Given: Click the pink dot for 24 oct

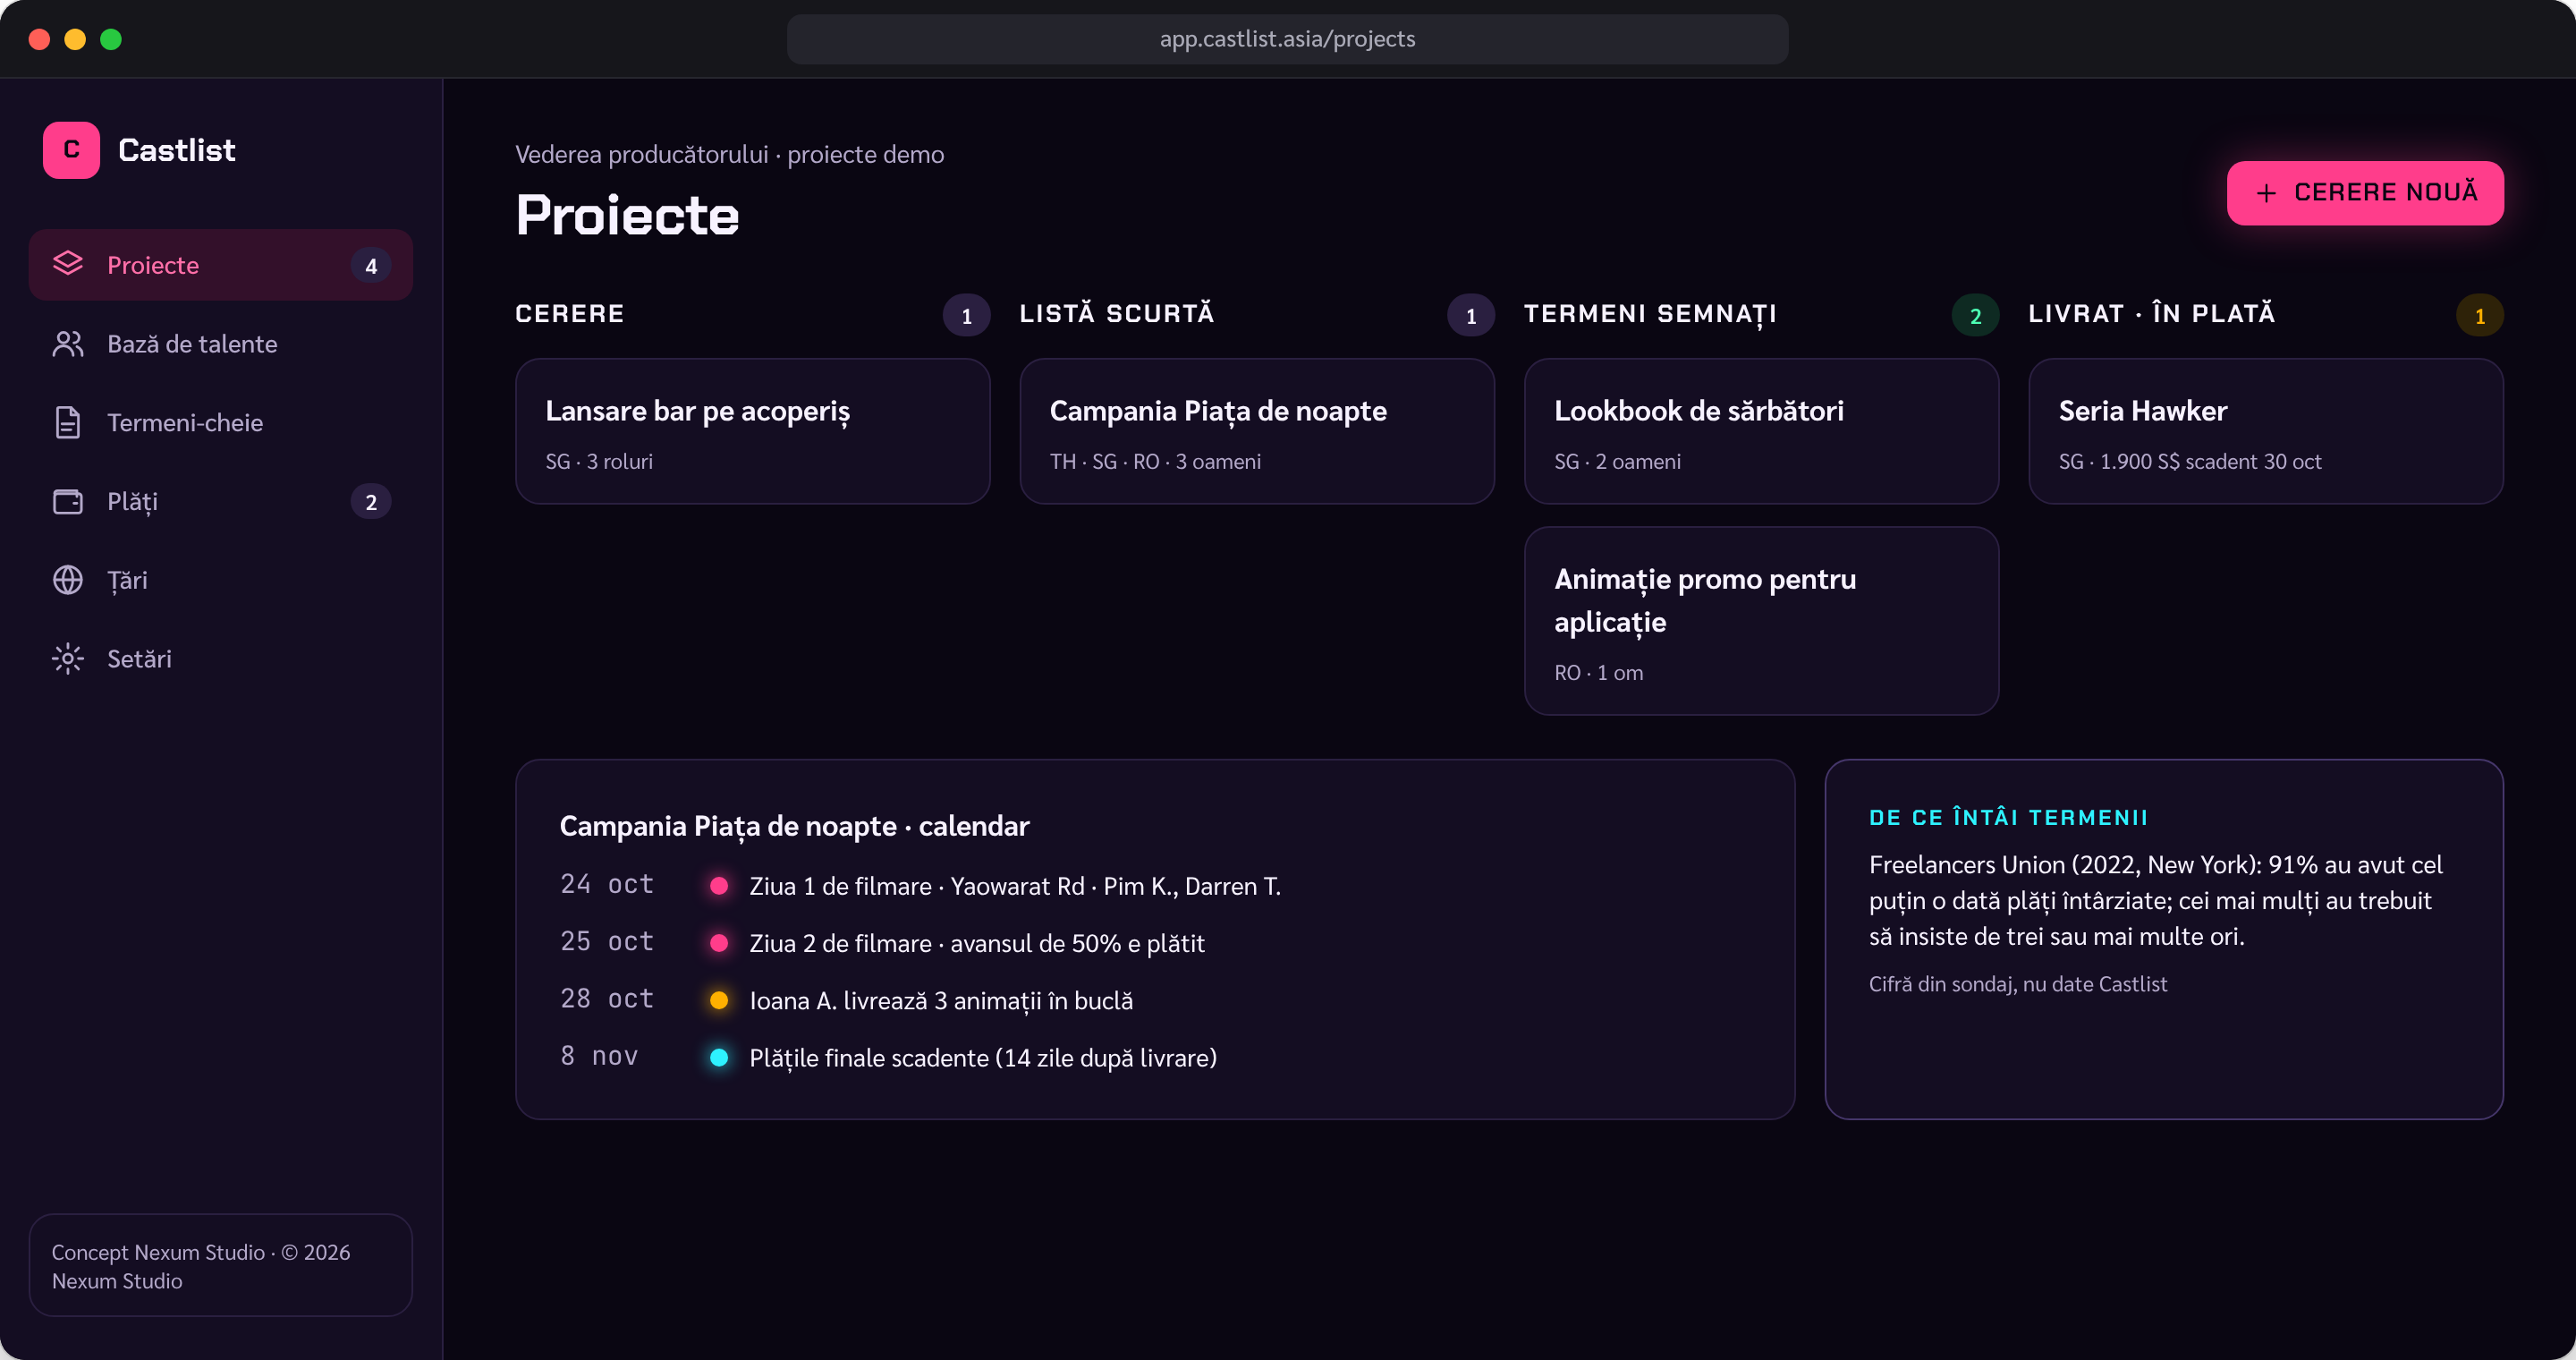Looking at the screenshot, I should 718,886.
